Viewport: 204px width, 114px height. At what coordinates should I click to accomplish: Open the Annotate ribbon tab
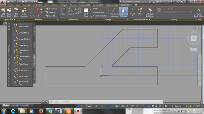[x=27, y=5]
